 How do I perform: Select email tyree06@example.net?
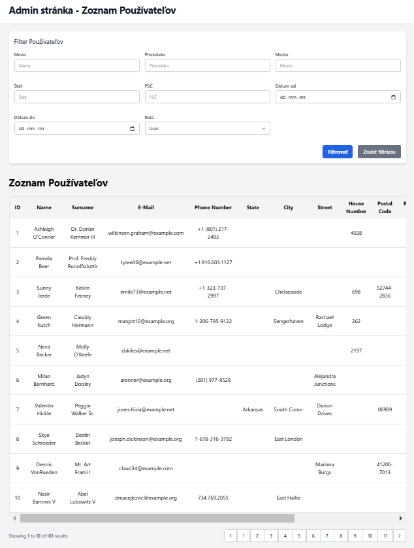(146, 262)
